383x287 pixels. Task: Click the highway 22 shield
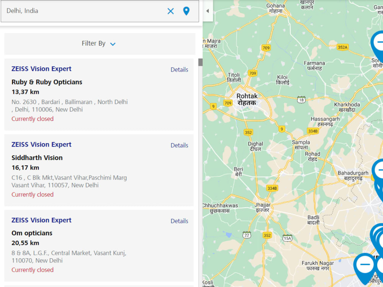point(247,235)
